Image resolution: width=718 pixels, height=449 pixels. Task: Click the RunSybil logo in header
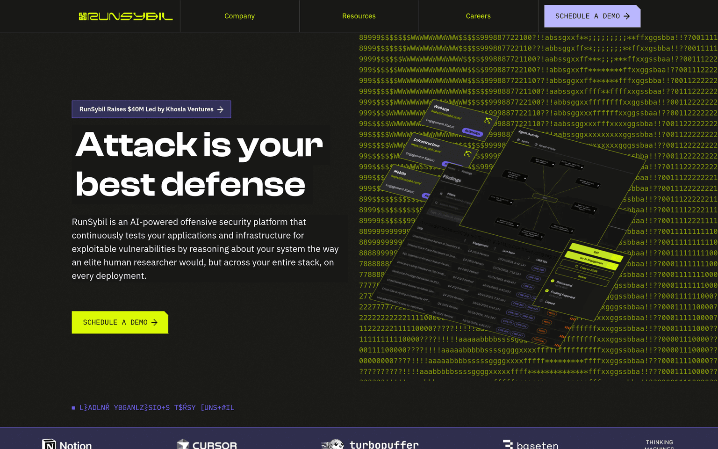click(126, 16)
